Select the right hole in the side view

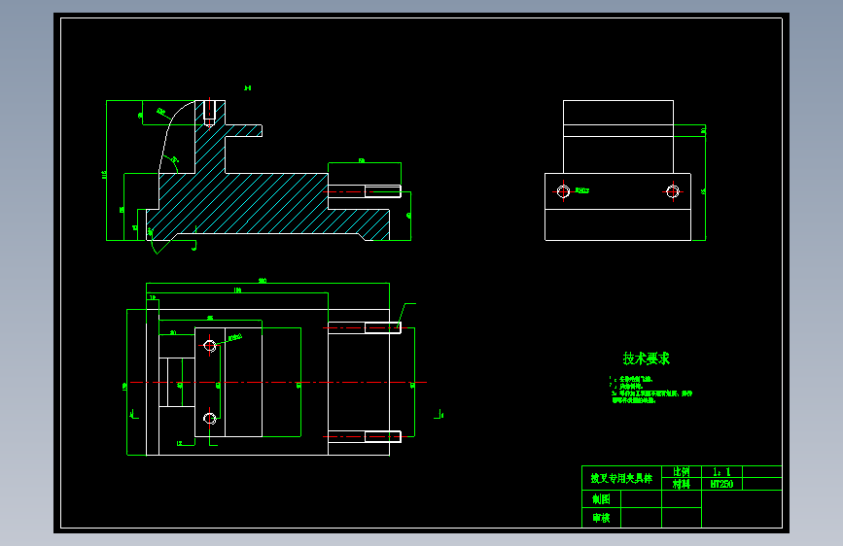673,191
